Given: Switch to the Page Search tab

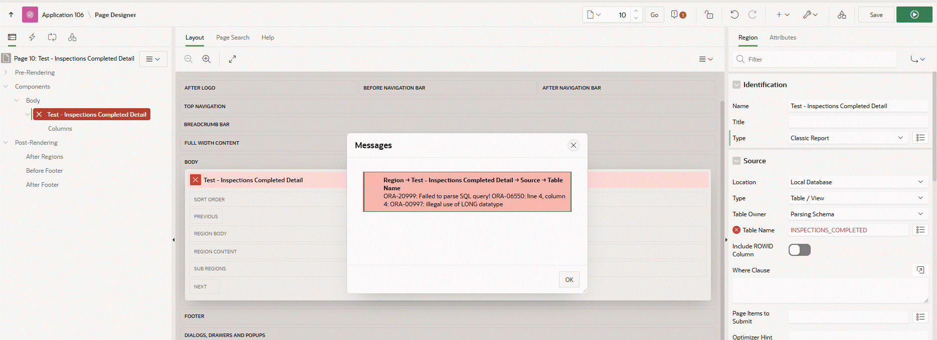Looking at the screenshot, I should pyautogui.click(x=233, y=38).
